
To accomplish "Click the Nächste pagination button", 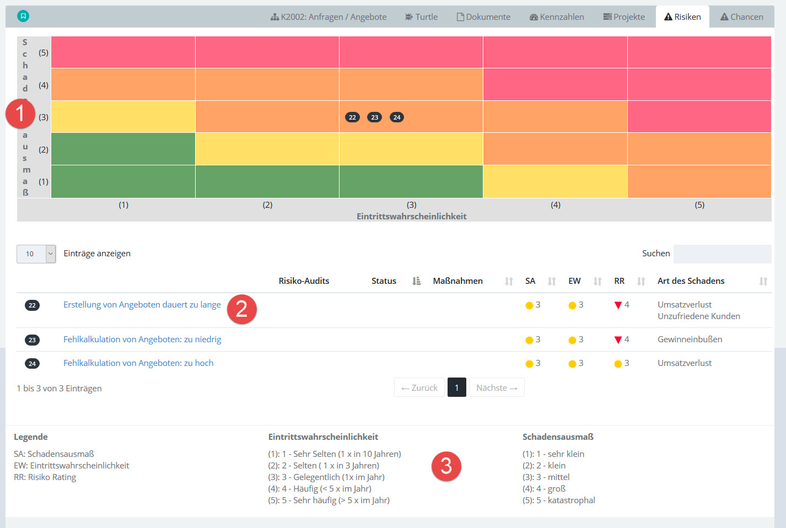I will tap(497, 387).
